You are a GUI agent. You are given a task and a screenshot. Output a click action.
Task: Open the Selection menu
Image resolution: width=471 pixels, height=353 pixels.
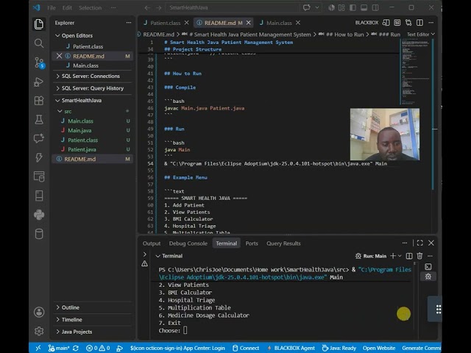pos(90,8)
